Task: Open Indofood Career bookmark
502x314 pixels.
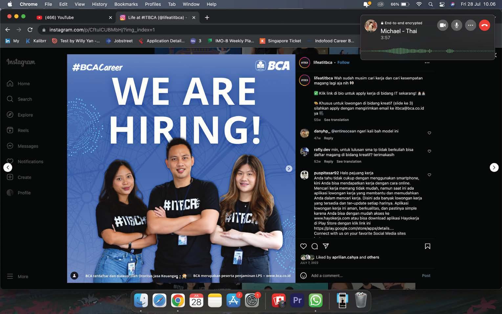Action: click(x=331, y=41)
